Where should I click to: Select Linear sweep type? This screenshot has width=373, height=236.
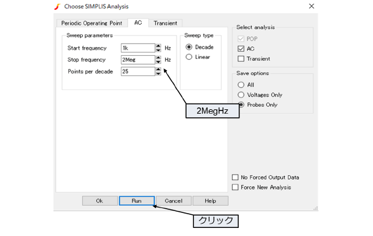(x=189, y=57)
